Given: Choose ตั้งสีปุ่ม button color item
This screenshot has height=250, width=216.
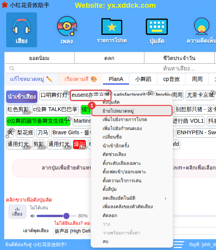Looking at the screenshot, I should click(132, 189).
